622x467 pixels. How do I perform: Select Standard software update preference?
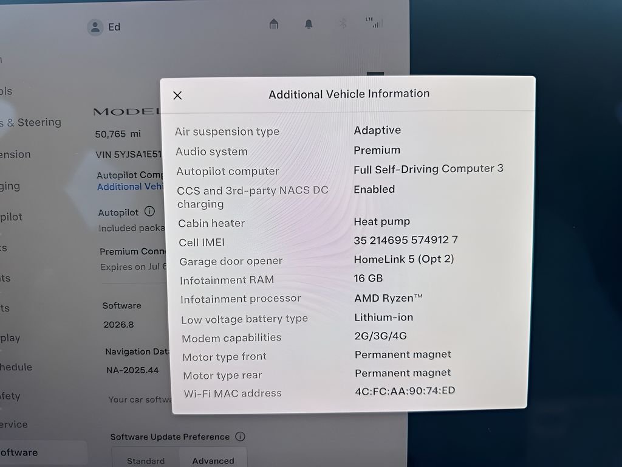click(146, 460)
